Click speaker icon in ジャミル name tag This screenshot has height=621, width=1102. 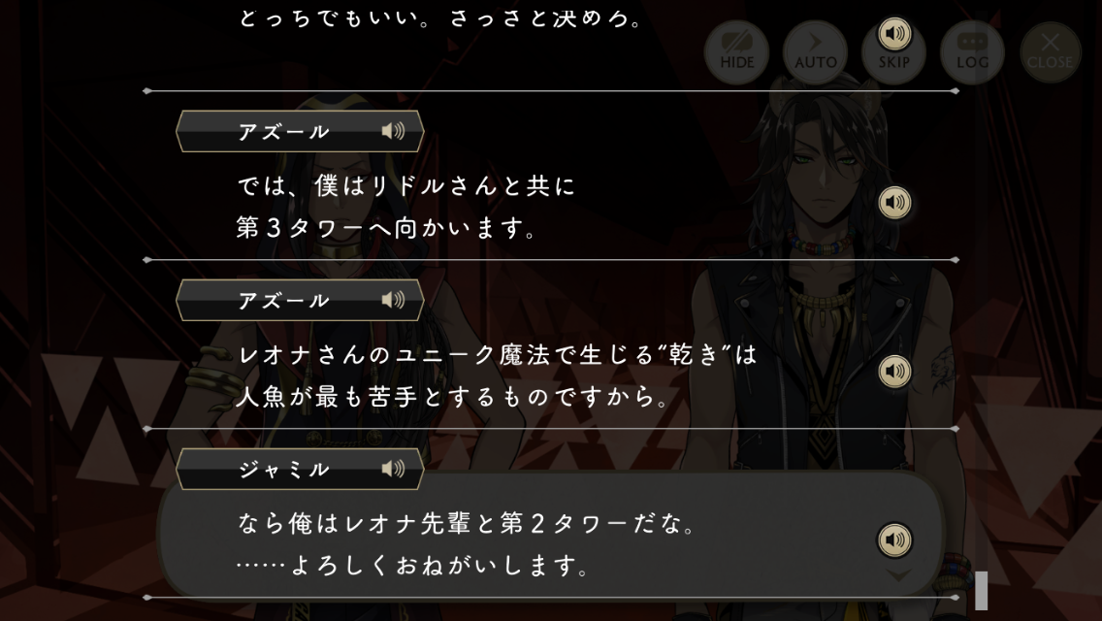pos(393,469)
